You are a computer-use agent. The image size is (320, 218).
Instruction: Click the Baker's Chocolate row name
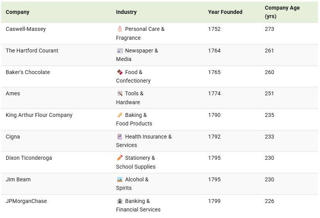click(27, 72)
